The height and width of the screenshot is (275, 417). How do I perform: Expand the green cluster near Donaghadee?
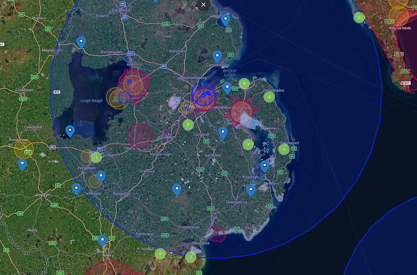pyautogui.click(x=269, y=96)
